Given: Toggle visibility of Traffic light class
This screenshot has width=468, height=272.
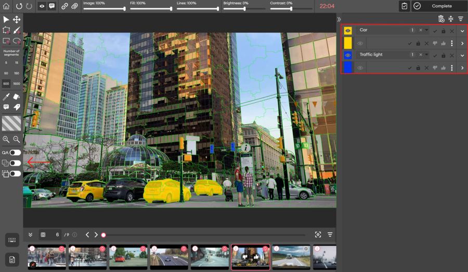Looking at the screenshot, I should pos(348,55).
